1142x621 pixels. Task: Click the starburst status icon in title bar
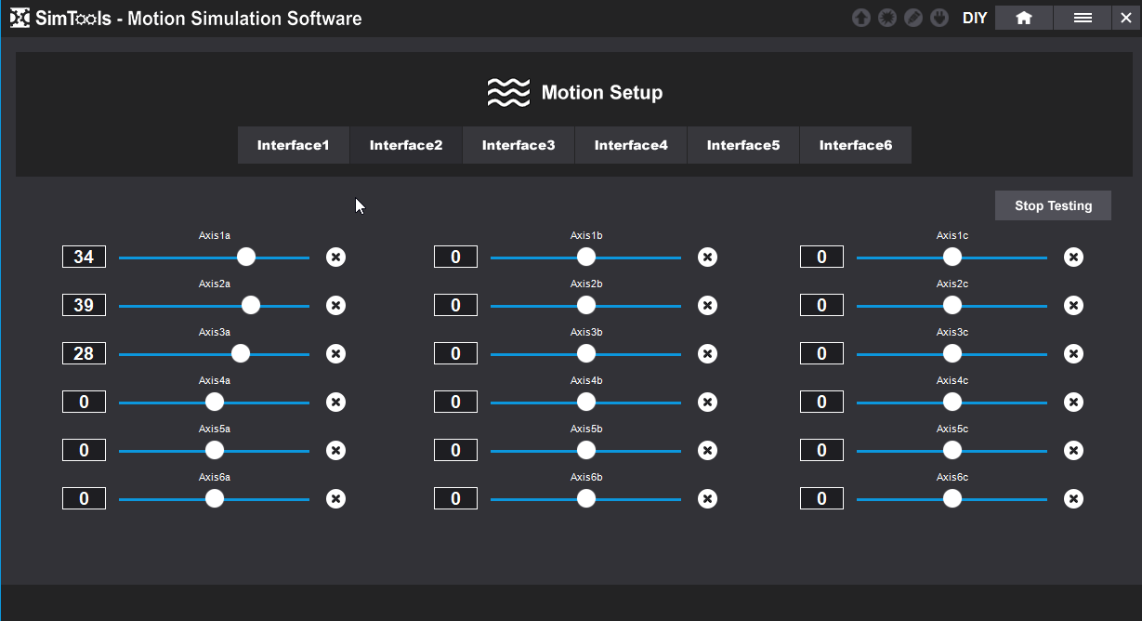click(x=887, y=18)
